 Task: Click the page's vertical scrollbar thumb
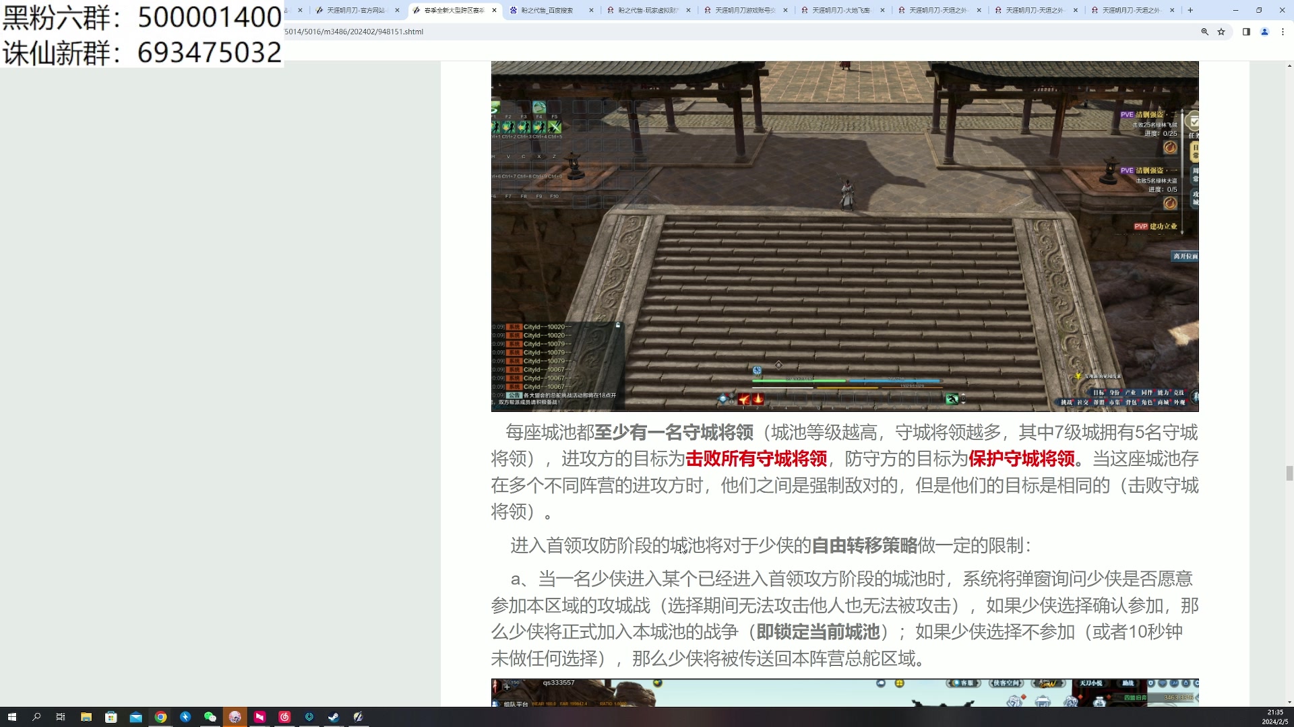(1289, 473)
